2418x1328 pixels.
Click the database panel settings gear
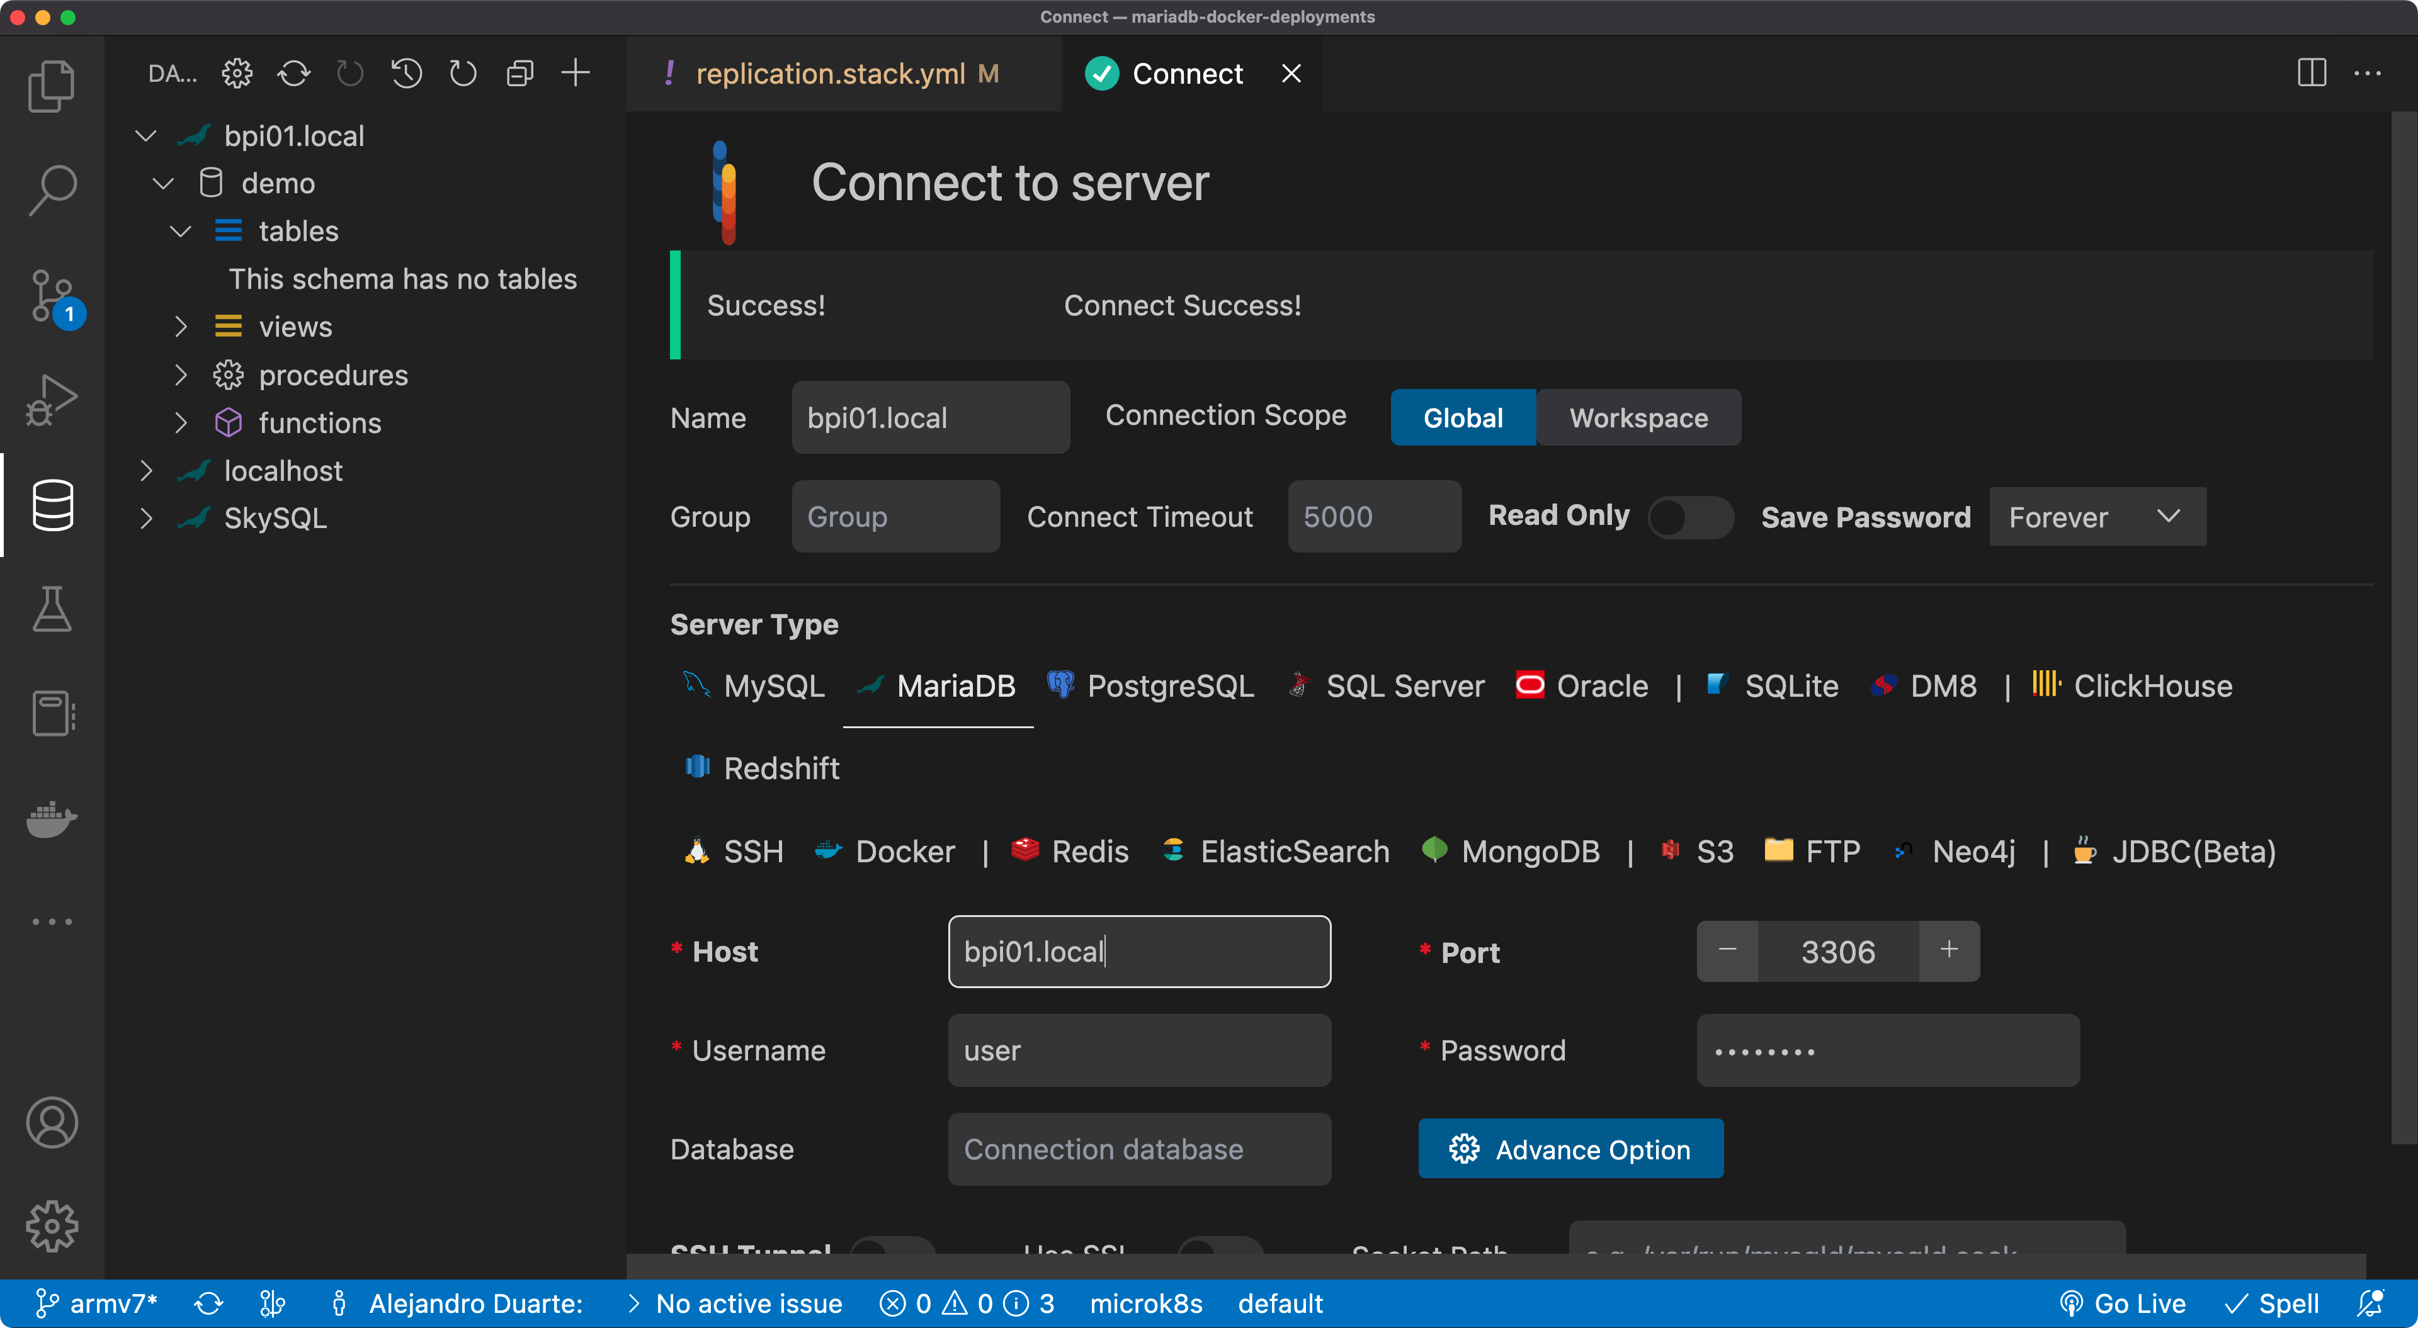click(237, 73)
